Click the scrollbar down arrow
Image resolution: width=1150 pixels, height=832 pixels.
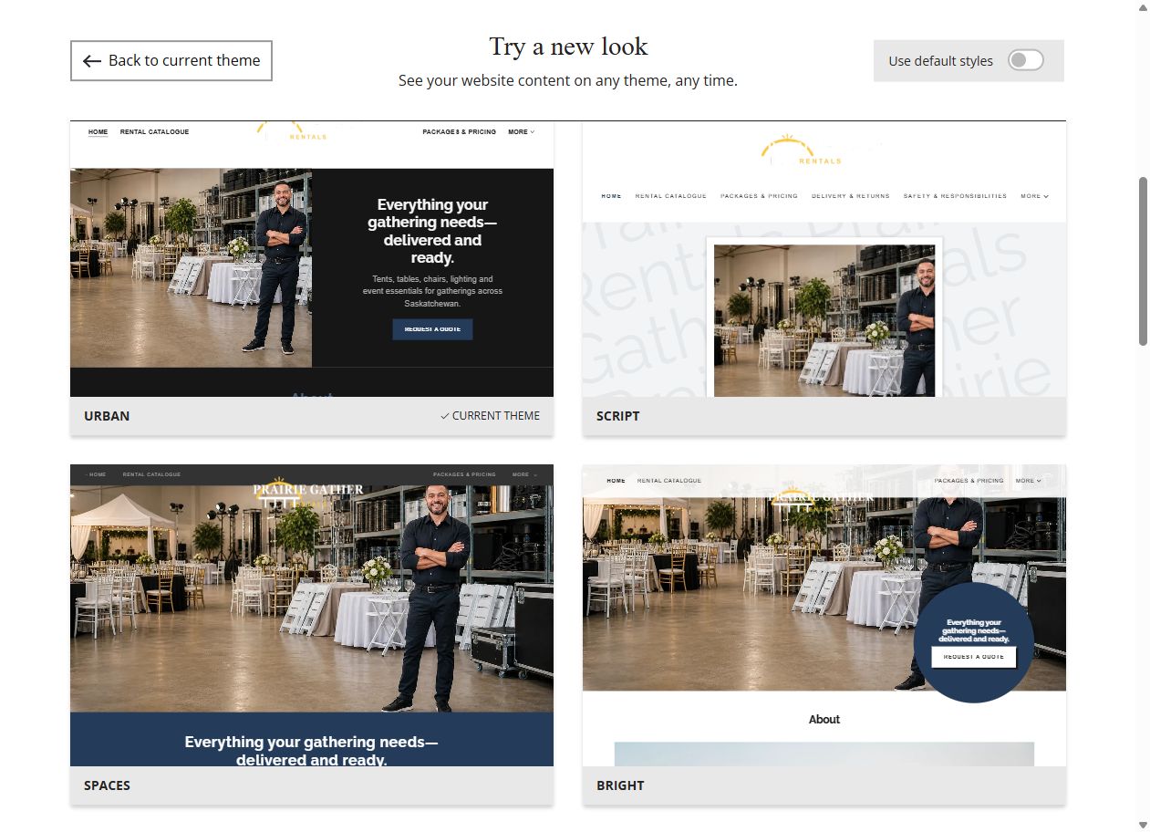pos(1143,825)
